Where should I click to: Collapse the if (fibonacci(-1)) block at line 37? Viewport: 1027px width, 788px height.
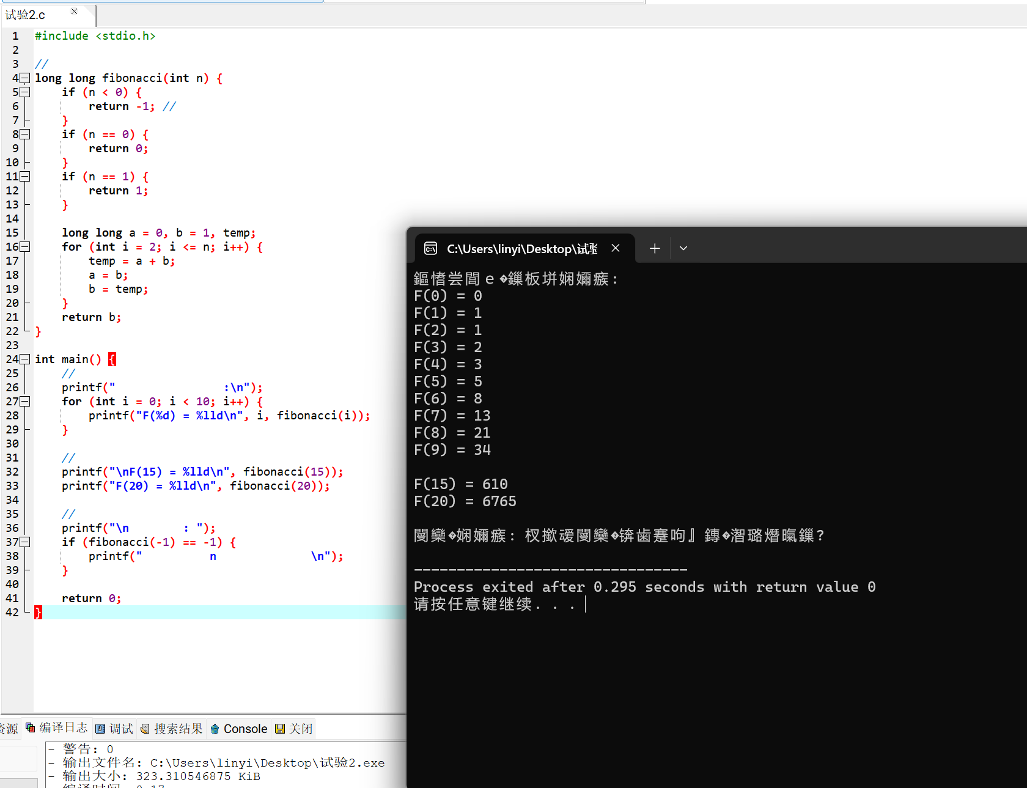coord(25,542)
